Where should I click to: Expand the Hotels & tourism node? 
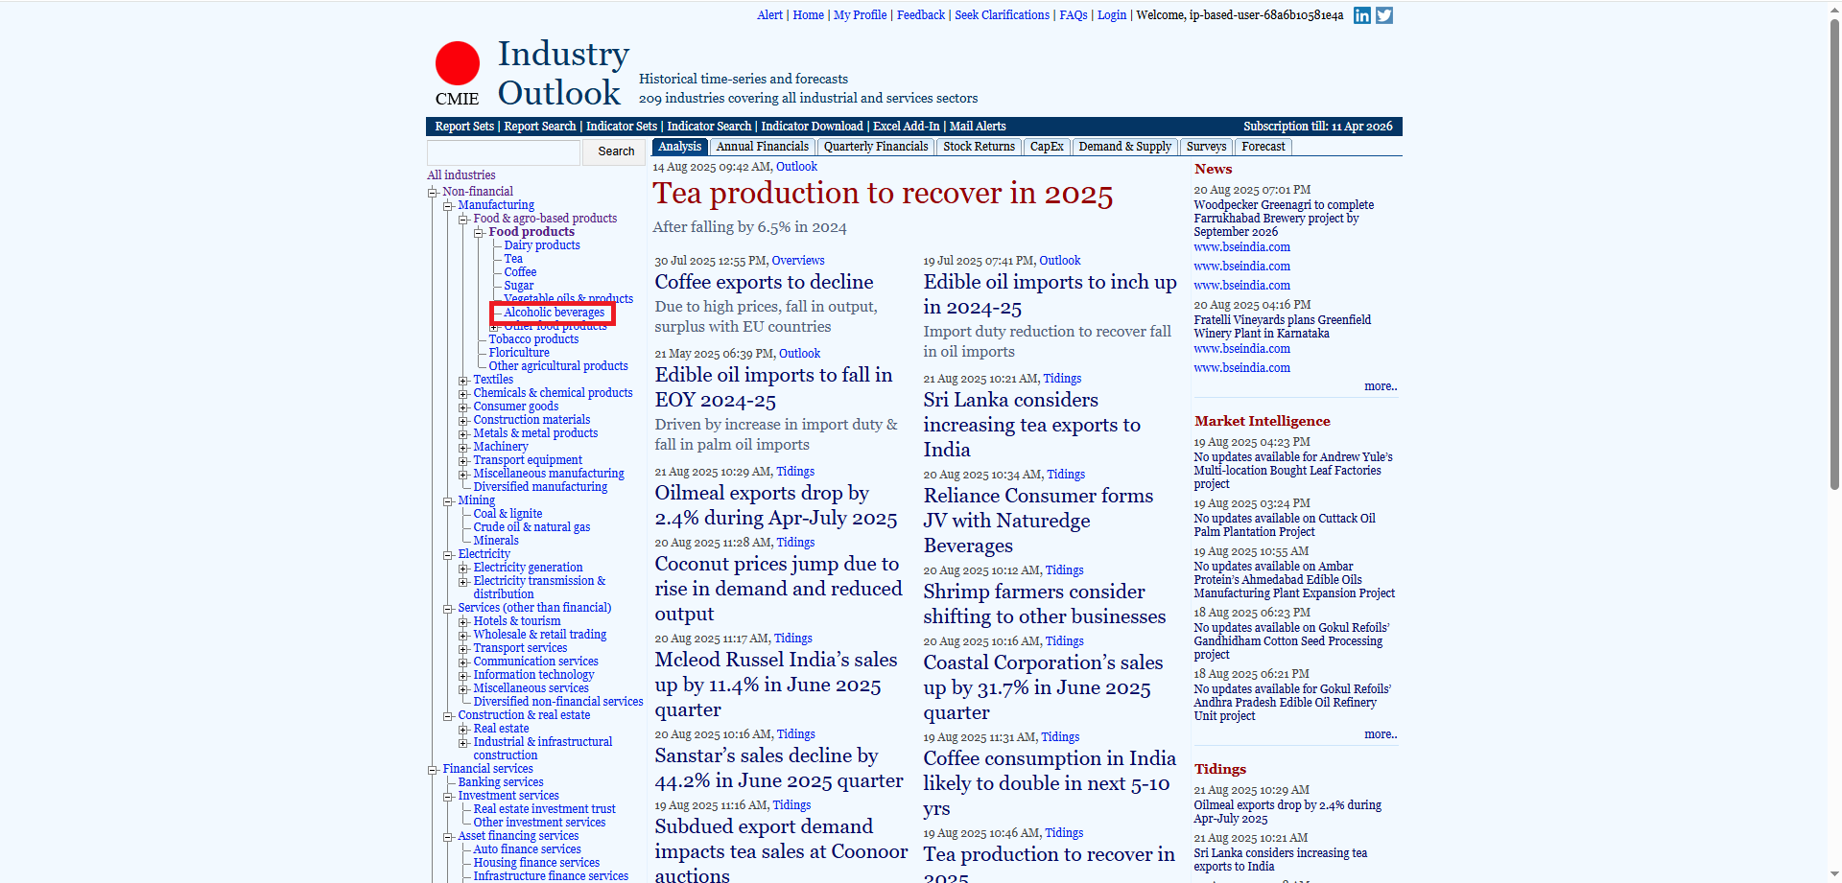[x=463, y=622]
